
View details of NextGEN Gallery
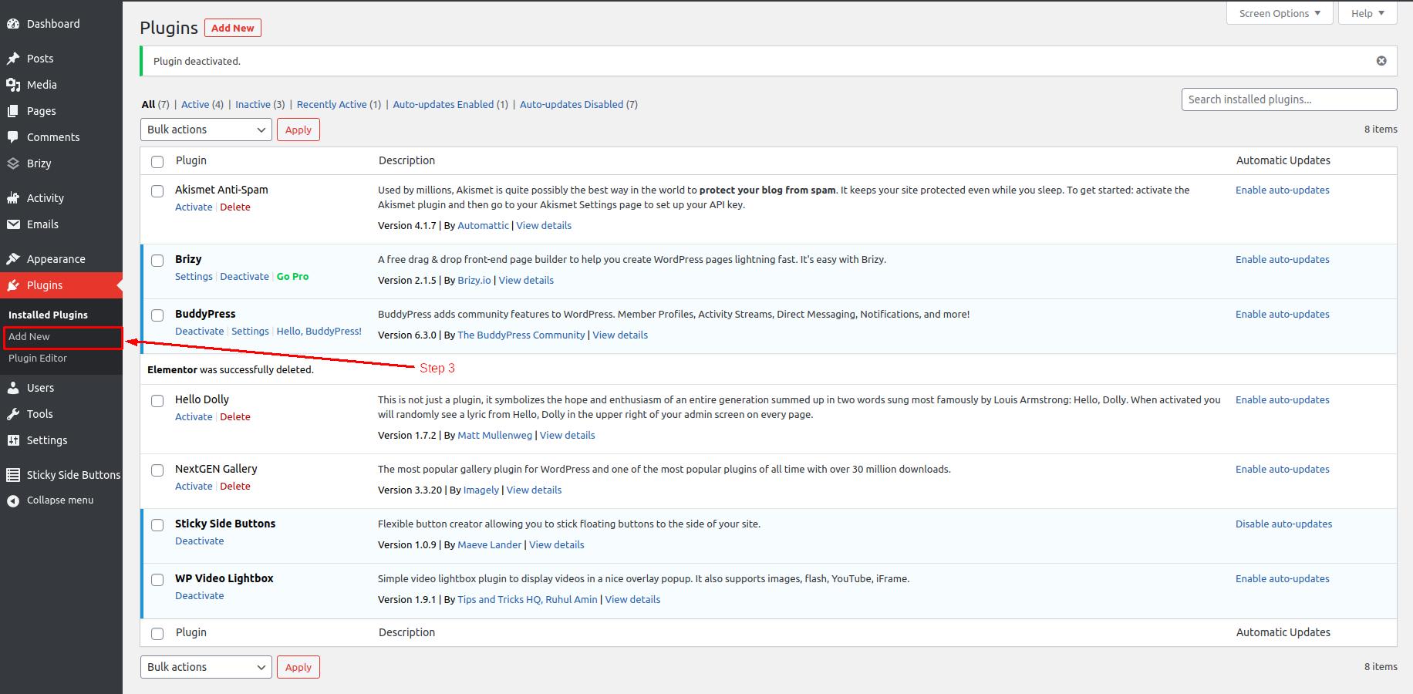534,490
